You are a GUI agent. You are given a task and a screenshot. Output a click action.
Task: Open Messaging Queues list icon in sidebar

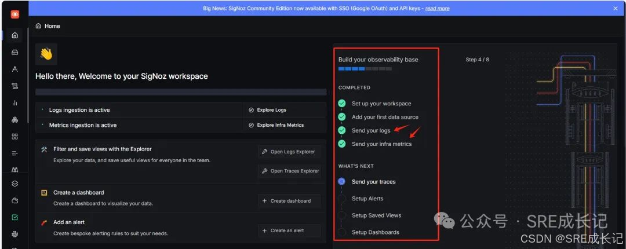click(x=14, y=153)
